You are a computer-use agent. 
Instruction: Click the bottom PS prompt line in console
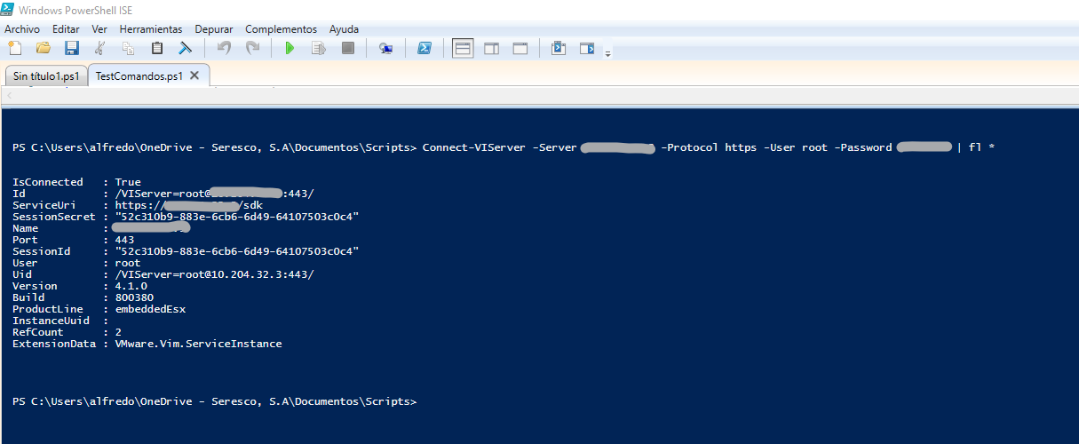click(x=214, y=401)
